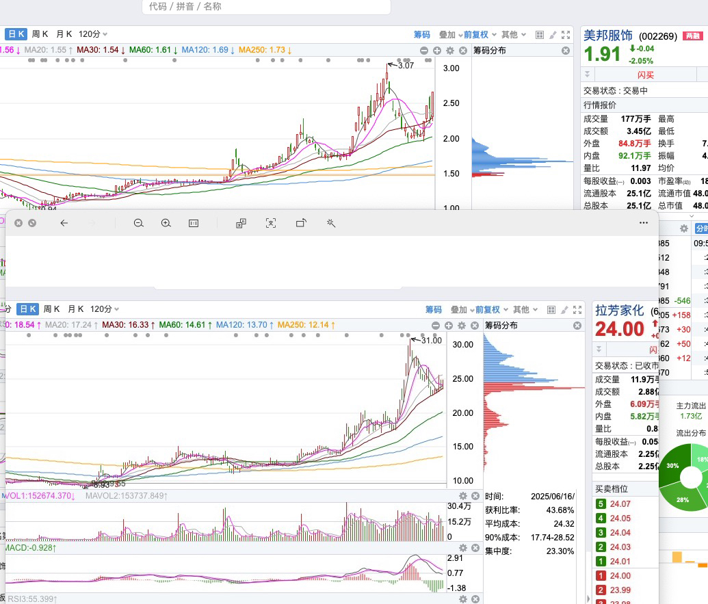
Task: Click buy level 1 price 24.00
Action: pos(620,575)
